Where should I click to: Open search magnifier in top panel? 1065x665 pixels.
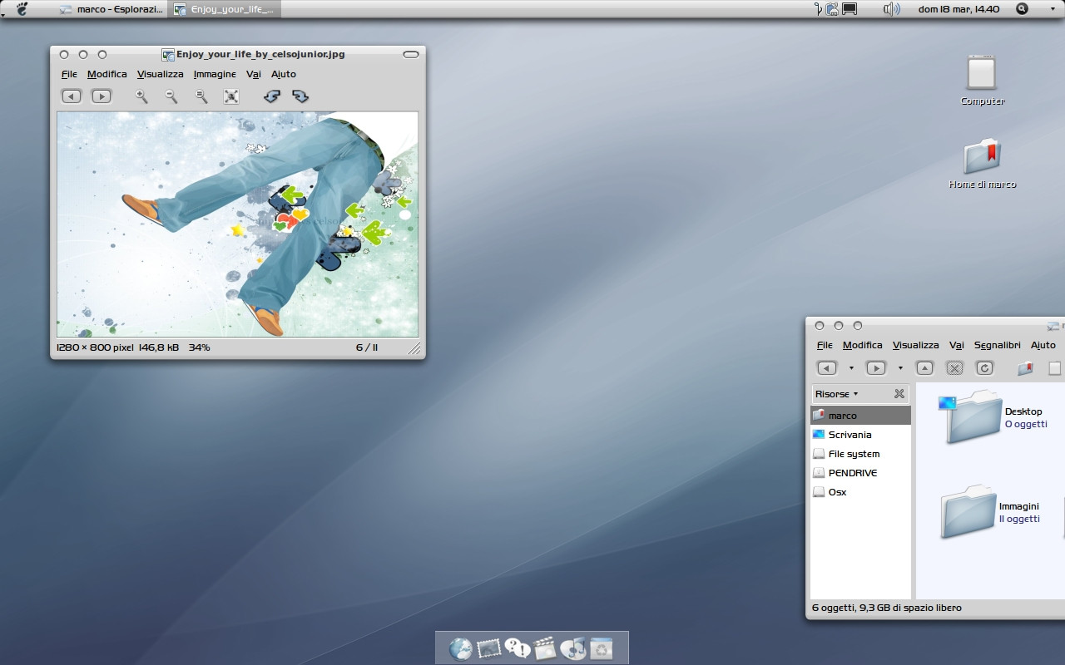(1022, 9)
